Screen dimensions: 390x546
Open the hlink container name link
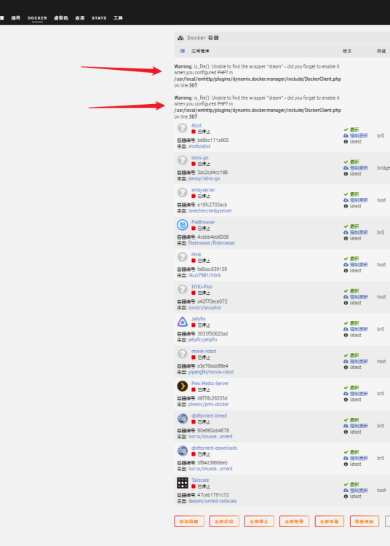coord(196,254)
